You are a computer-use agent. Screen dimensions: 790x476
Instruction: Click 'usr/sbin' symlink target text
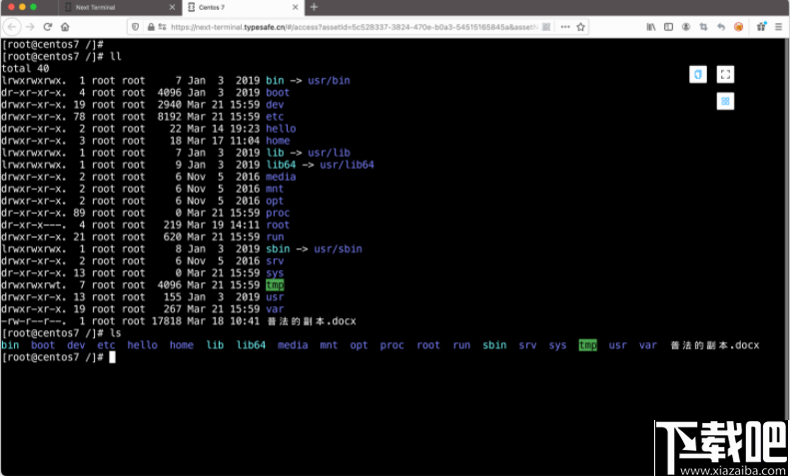tap(338, 249)
